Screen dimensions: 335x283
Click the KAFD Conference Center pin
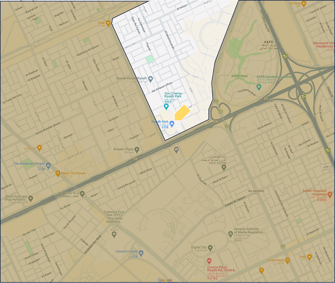pos(259,87)
